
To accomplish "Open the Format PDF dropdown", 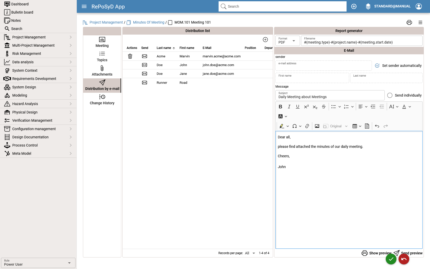I will (287, 41).
